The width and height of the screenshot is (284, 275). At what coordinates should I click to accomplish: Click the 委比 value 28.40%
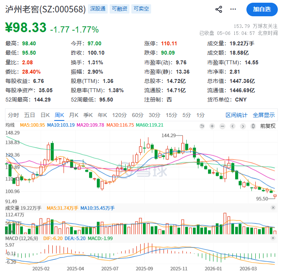coord(31,72)
